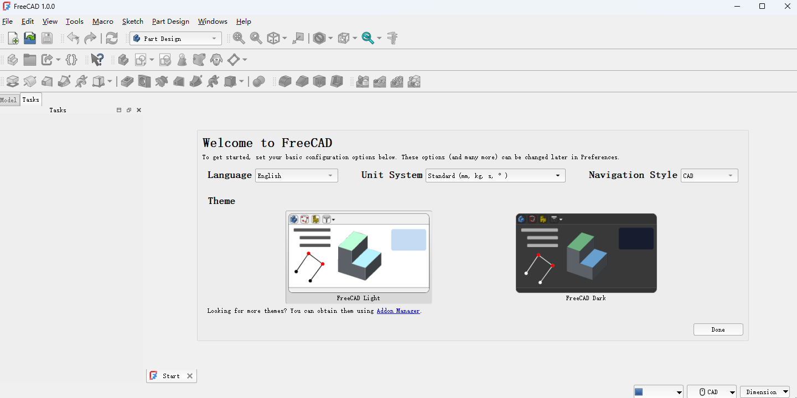Create a new Body
Screen dimensions: 797x398
(123, 60)
